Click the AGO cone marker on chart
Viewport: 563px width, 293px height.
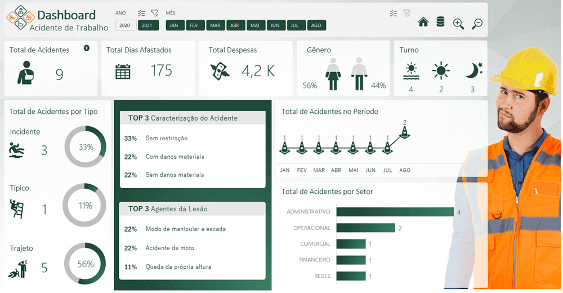pyautogui.click(x=405, y=132)
